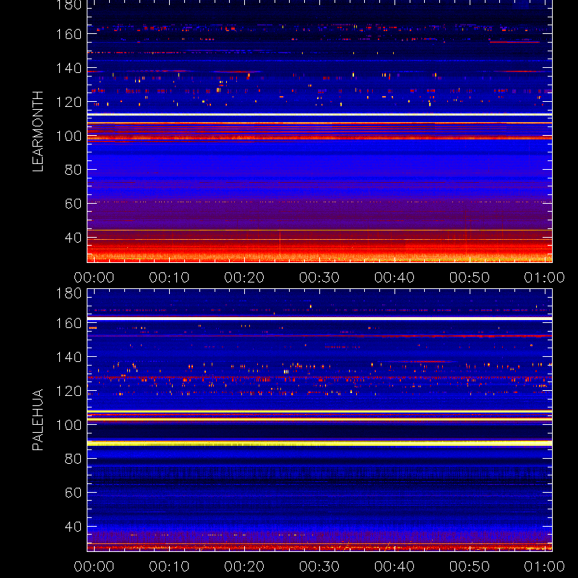Click 00:40 time label under Palehua plot
This screenshot has width=578, height=578.
click(394, 566)
